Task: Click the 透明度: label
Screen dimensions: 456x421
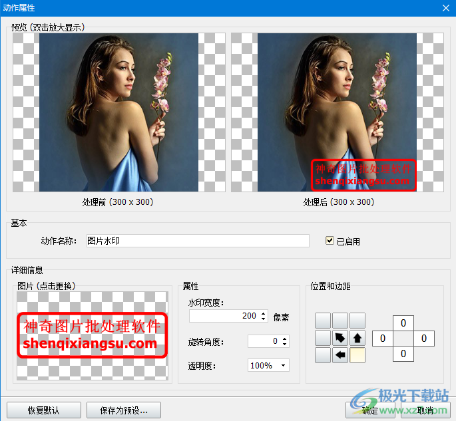Action: pos(202,366)
